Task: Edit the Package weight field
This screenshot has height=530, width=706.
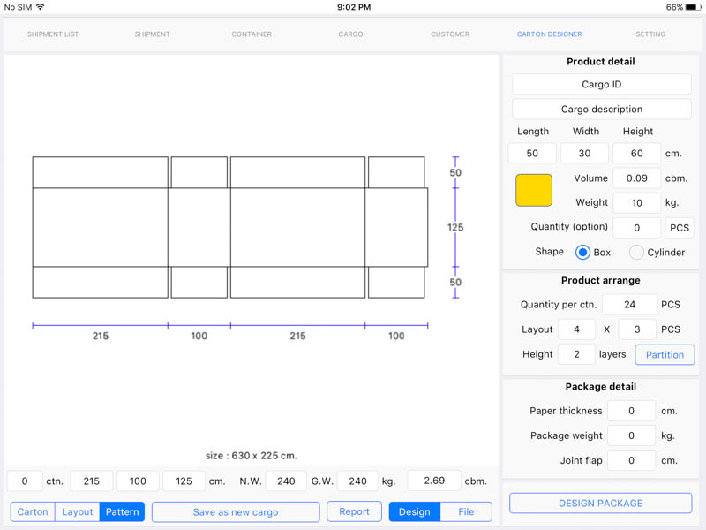Action: click(x=631, y=435)
